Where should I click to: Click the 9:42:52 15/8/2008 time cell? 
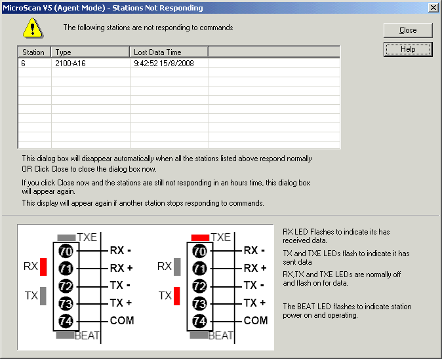169,64
